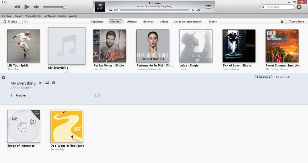The height and width of the screenshot is (163, 308).
Task: Click the list view options hamburger button
Action: tap(282, 22)
